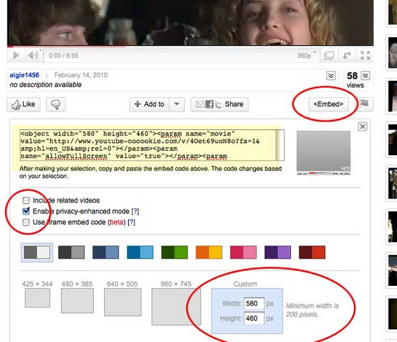Click the custom Width input field
Viewport: 397px width, 342px height.
(254, 303)
